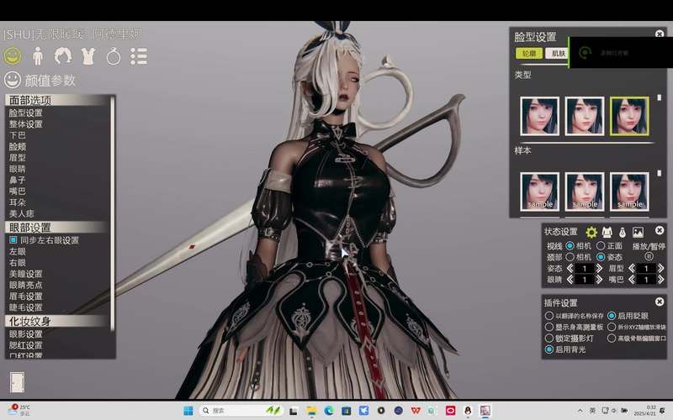
Task: Click the clothing state icon in 状态设置
Action: tap(607, 233)
